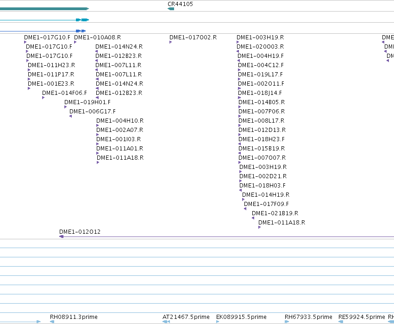Select the DME1-015B19.R label
The width and height of the screenshot is (394, 324).
point(262,149)
